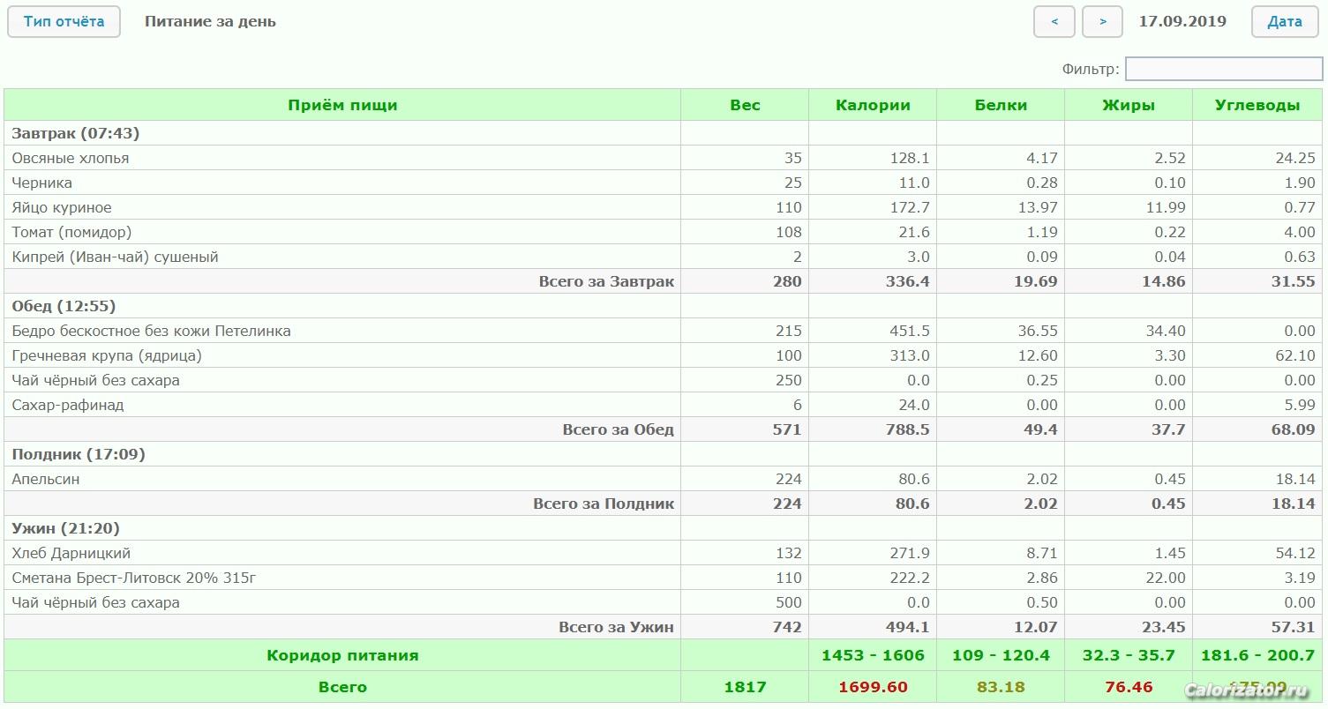The width and height of the screenshot is (1328, 709).
Task: Select the Обед (12:55) meal heading
Action: pyautogui.click(x=64, y=306)
